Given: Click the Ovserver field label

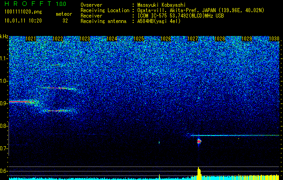Looking at the screenshot, I should (91, 5).
